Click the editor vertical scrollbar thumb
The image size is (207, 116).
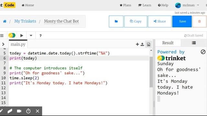click(151, 72)
